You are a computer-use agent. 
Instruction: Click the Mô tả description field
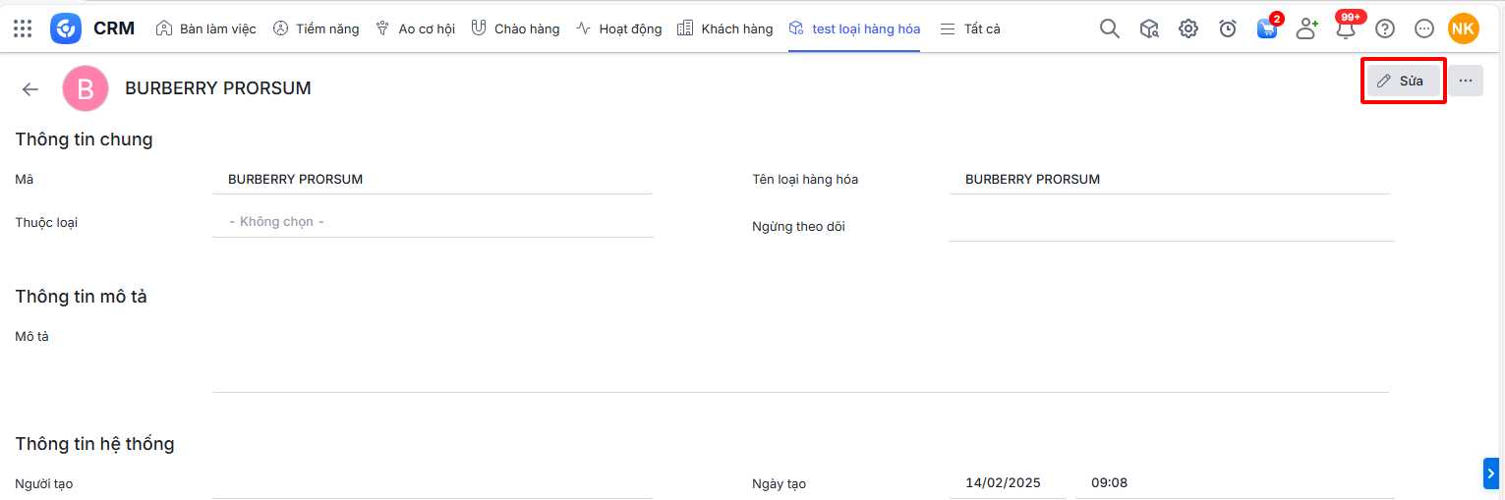click(x=800, y=359)
